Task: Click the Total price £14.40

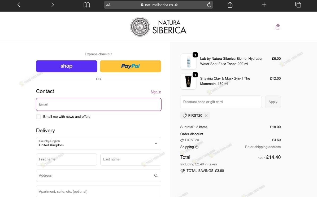Action: (x=273, y=157)
